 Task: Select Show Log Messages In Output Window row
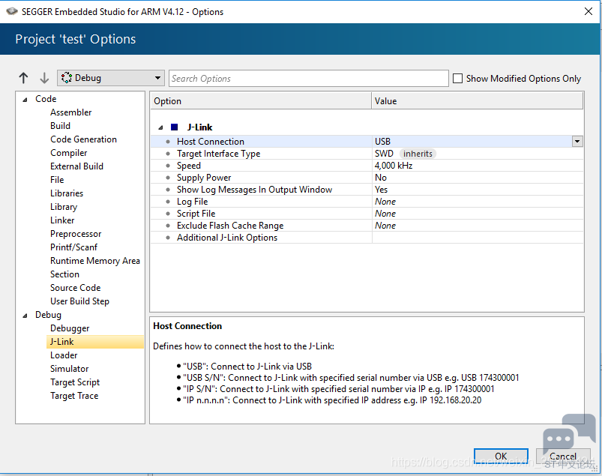pos(367,190)
